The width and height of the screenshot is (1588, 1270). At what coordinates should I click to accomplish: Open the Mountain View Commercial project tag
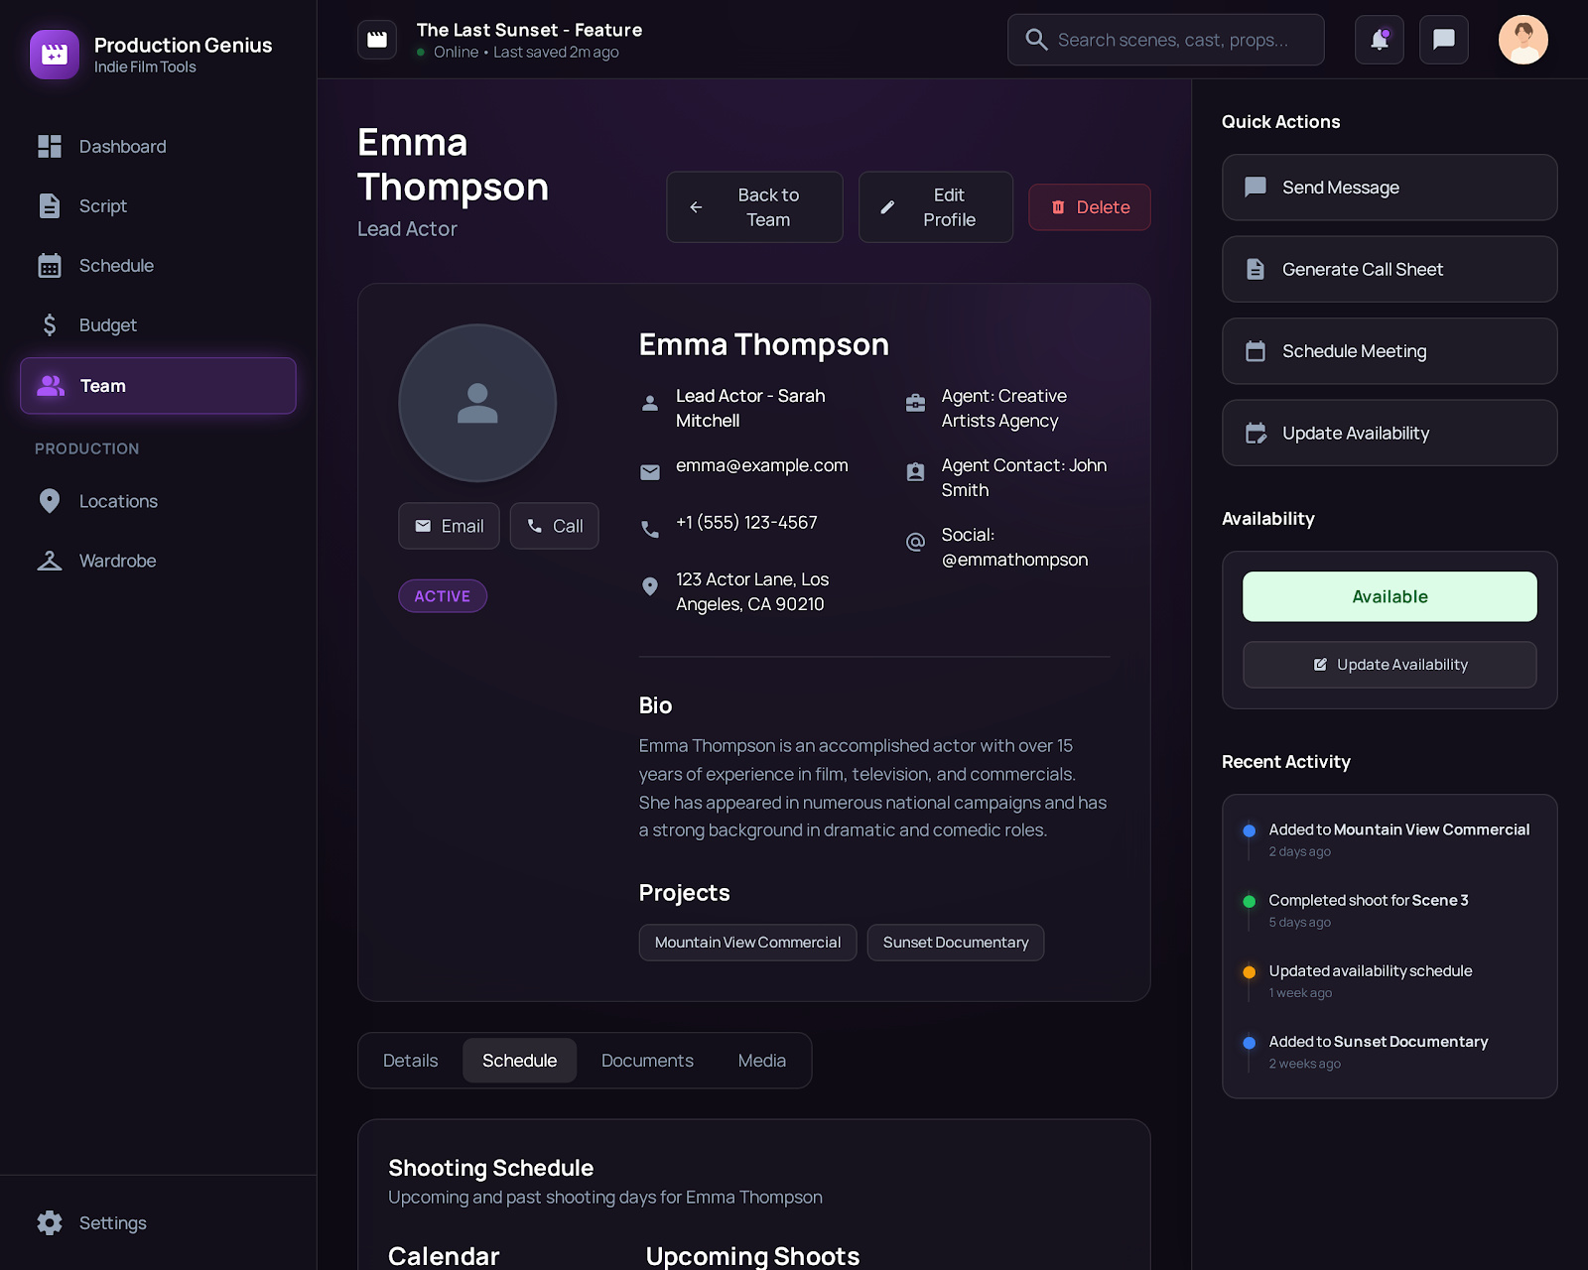pyautogui.click(x=747, y=942)
